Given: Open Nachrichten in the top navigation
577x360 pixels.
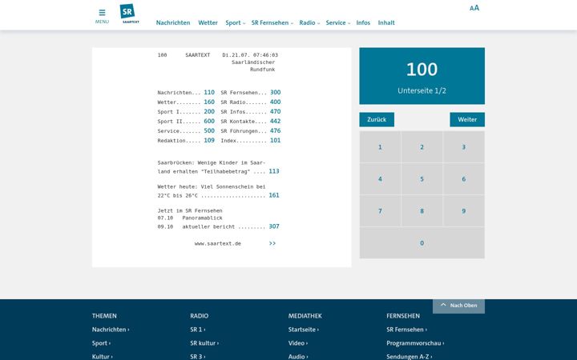Looking at the screenshot, I should click(173, 22).
